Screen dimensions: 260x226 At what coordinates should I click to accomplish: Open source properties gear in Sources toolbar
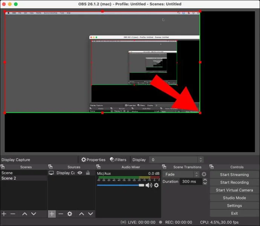[x=70, y=214]
